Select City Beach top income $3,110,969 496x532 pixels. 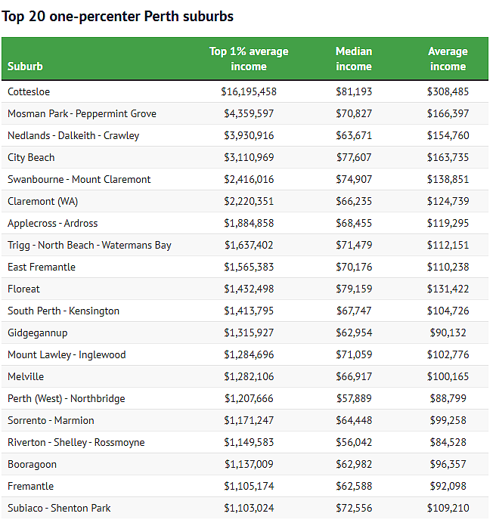[x=249, y=157]
